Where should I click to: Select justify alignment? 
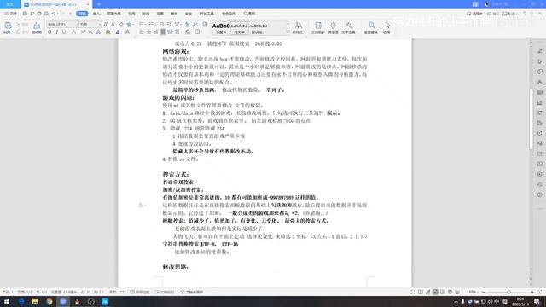163,32
